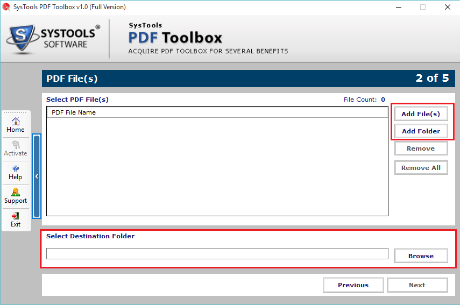Click the Remove button
Image resolution: width=460 pixels, height=305 pixels.
[421, 148]
